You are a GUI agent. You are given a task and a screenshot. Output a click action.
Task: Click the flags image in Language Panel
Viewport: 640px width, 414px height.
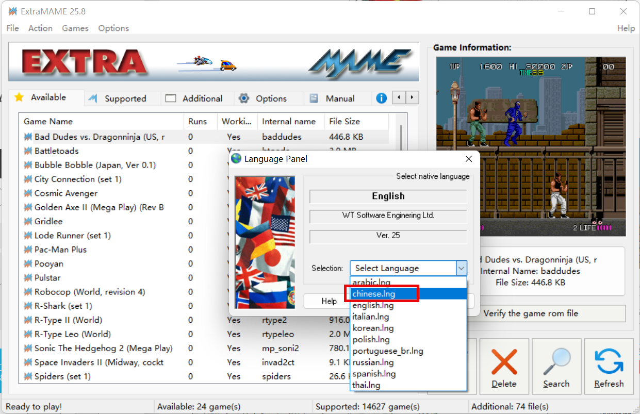point(265,242)
